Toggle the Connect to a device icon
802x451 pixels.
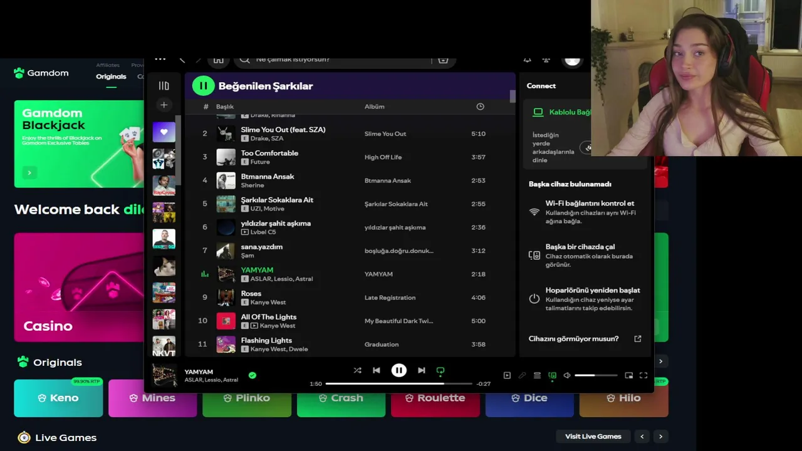552,376
